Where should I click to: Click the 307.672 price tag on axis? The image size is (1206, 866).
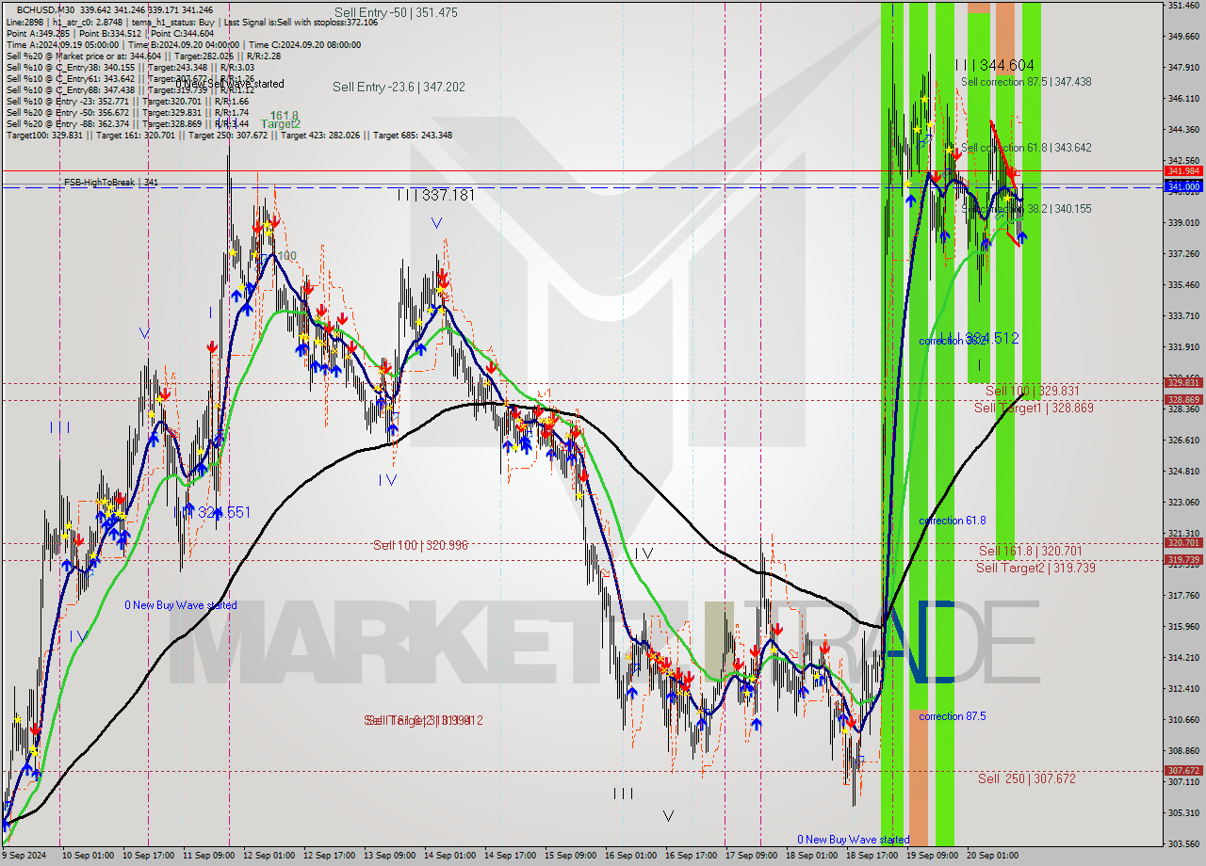(x=1183, y=770)
